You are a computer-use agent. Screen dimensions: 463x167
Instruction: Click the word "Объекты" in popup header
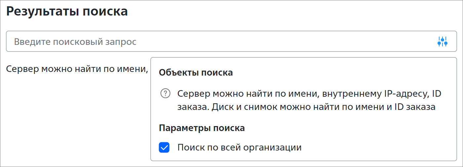[178, 73]
